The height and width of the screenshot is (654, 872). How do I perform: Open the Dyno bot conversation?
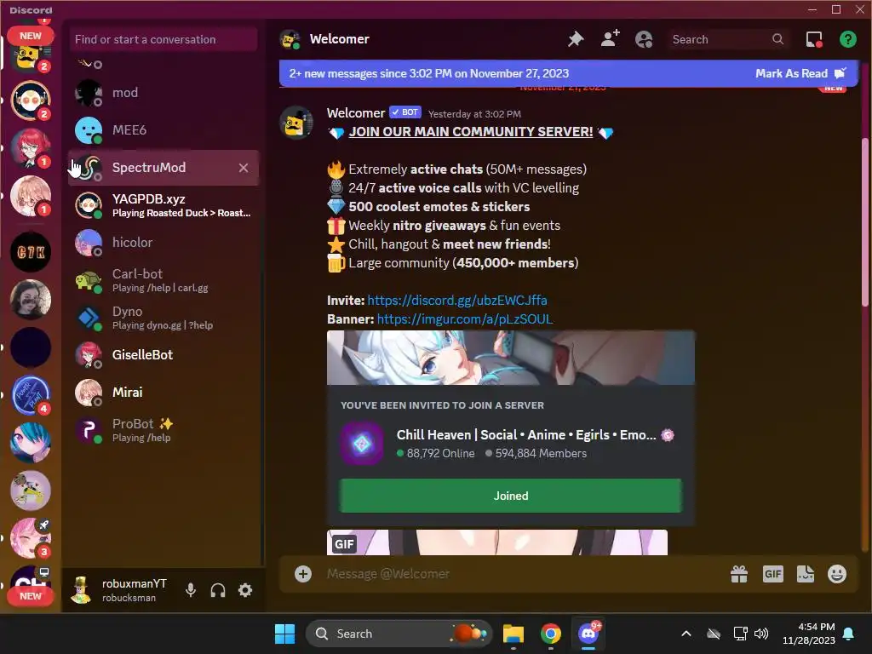pyautogui.click(x=163, y=318)
